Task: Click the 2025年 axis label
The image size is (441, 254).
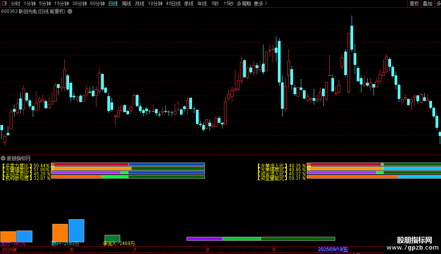Action: tap(9, 250)
